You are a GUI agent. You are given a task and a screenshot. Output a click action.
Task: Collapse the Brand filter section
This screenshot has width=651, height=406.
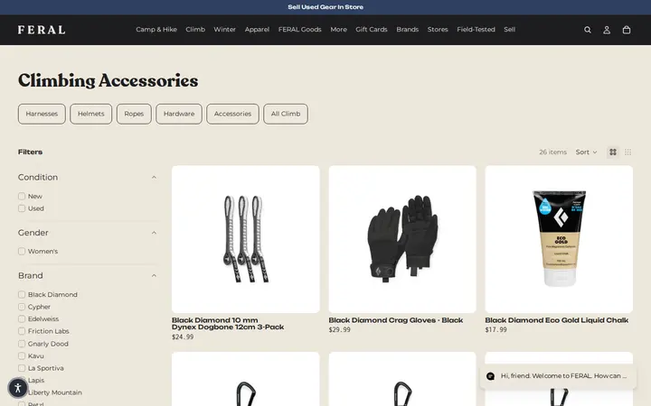[154, 276]
